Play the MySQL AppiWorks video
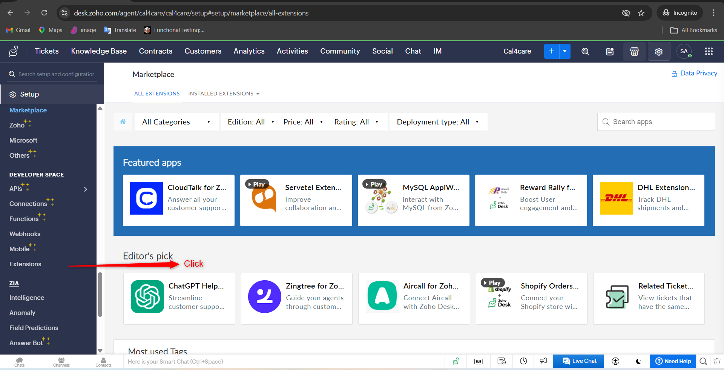 pyautogui.click(x=374, y=184)
